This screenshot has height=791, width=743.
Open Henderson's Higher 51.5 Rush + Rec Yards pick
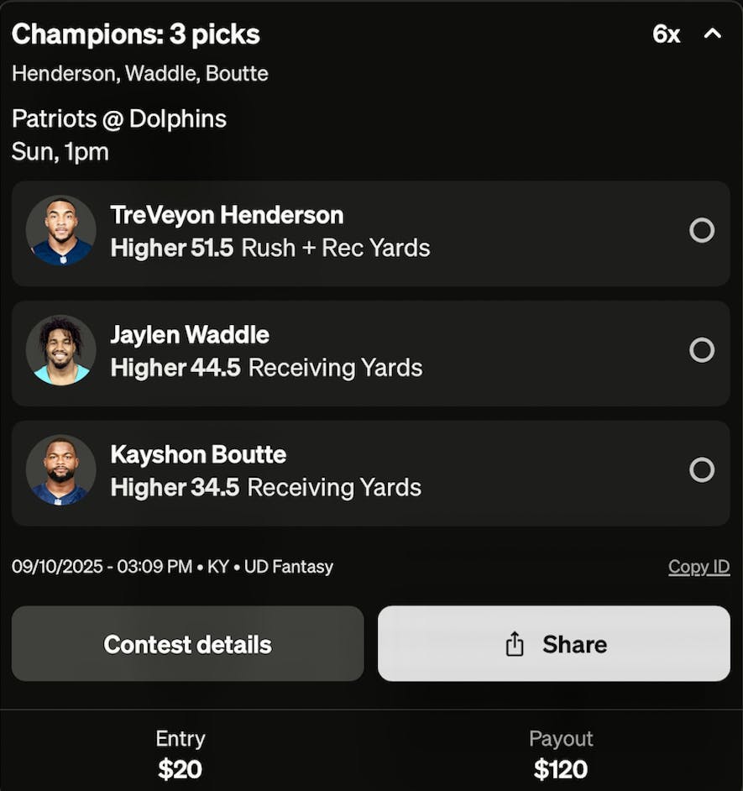pyautogui.click(x=270, y=248)
